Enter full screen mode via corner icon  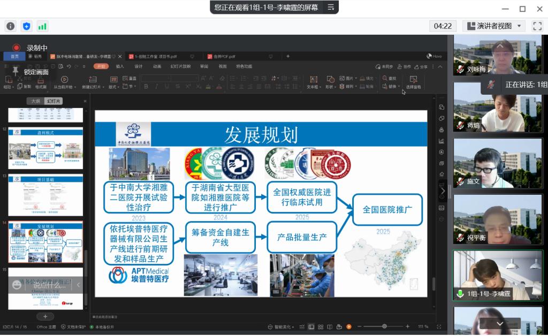[x=535, y=26]
